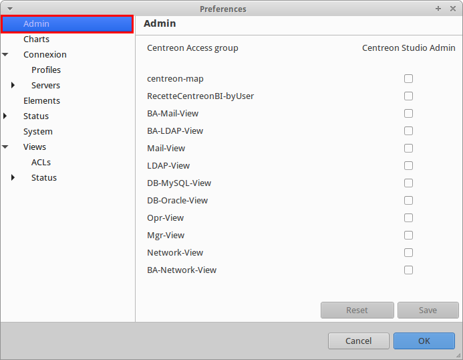Image resolution: width=463 pixels, height=360 pixels.
Task: Open the Elements preferences page
Action: (41, 101)
